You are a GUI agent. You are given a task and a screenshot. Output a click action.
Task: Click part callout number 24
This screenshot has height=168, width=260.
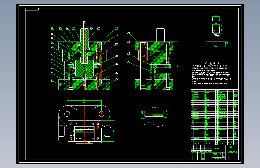point(117,79)
